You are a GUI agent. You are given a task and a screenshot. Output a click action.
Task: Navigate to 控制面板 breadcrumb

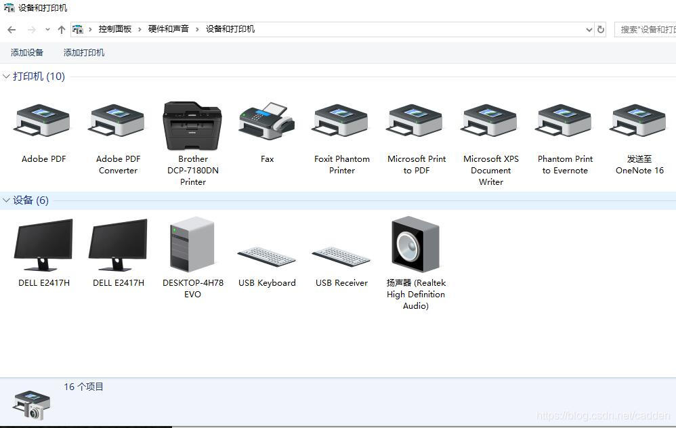pyautogui.click(x=114, y=29)
